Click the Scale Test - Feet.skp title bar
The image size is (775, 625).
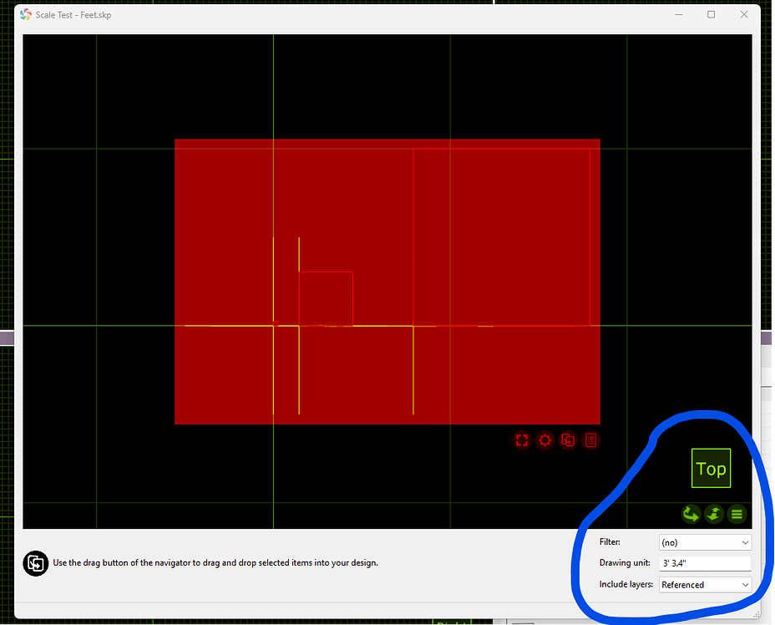pos(334,14)
